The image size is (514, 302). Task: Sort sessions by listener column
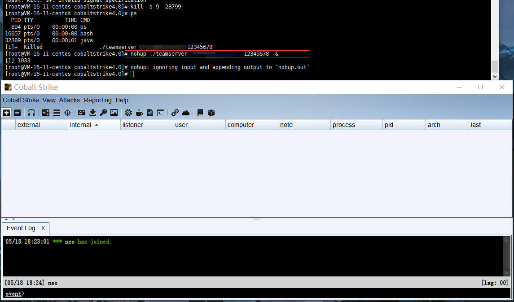tap(146, 125)
